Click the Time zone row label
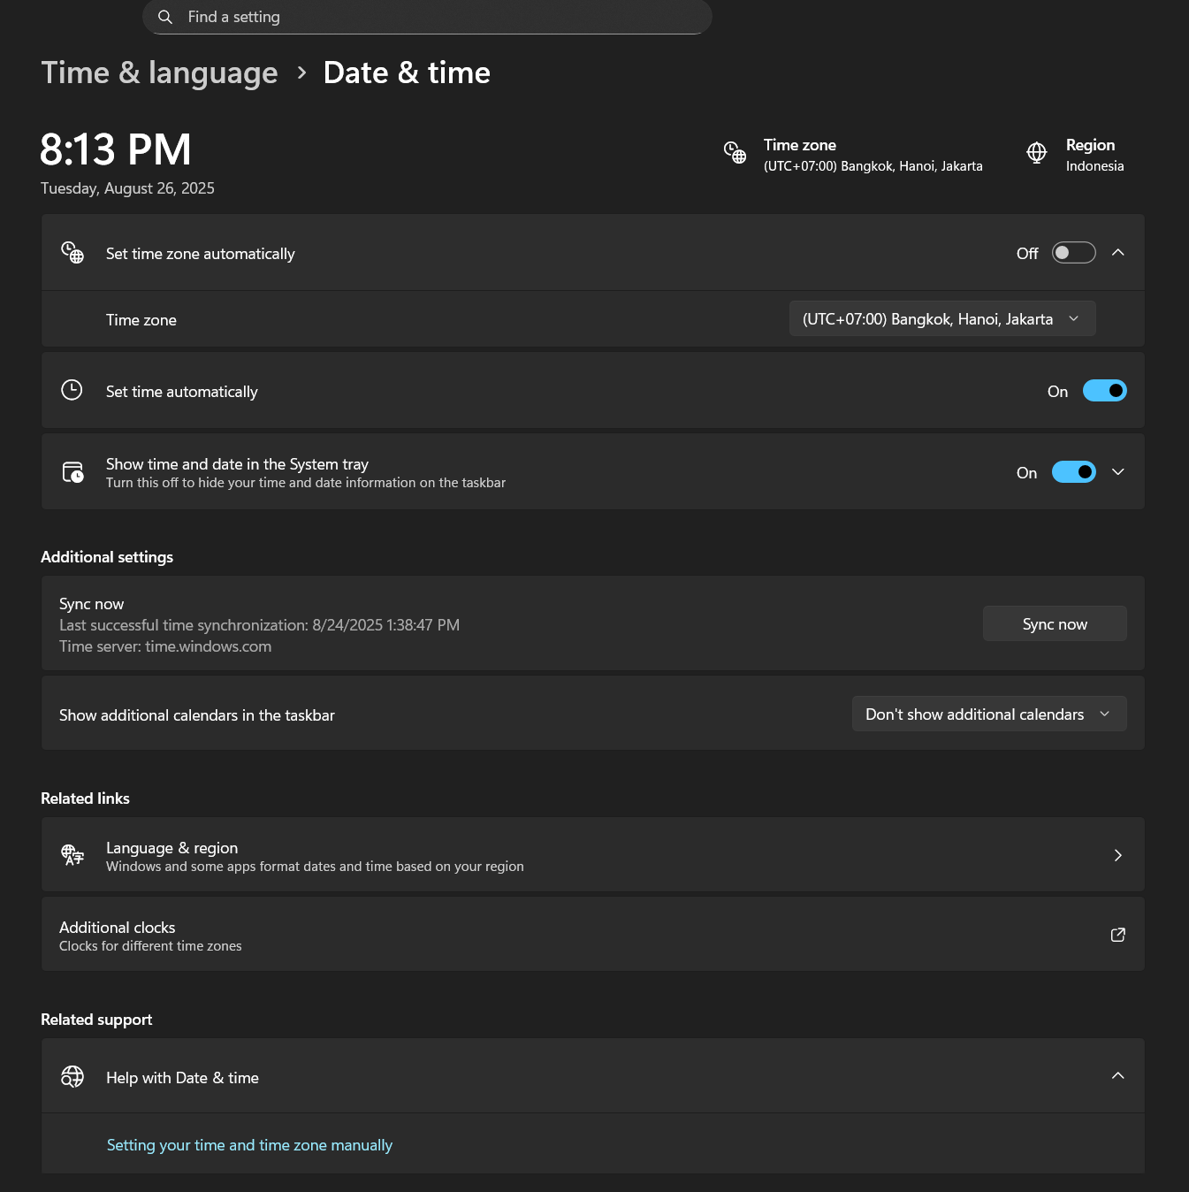Viewport: 1189px width, 1192px height. coord(141,320)
